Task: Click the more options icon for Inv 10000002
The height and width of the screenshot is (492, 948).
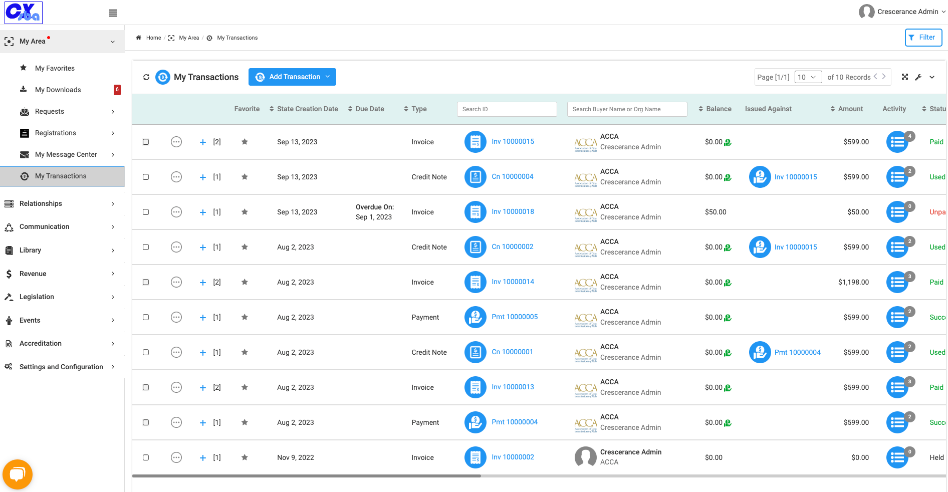Action: (176, 457)
